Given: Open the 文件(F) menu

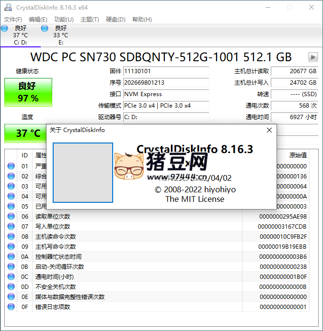Looking at the screenshot, I should coord(13,20).
